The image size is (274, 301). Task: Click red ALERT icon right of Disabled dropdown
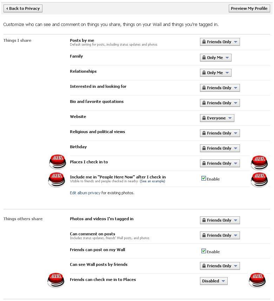click(257, 280)
